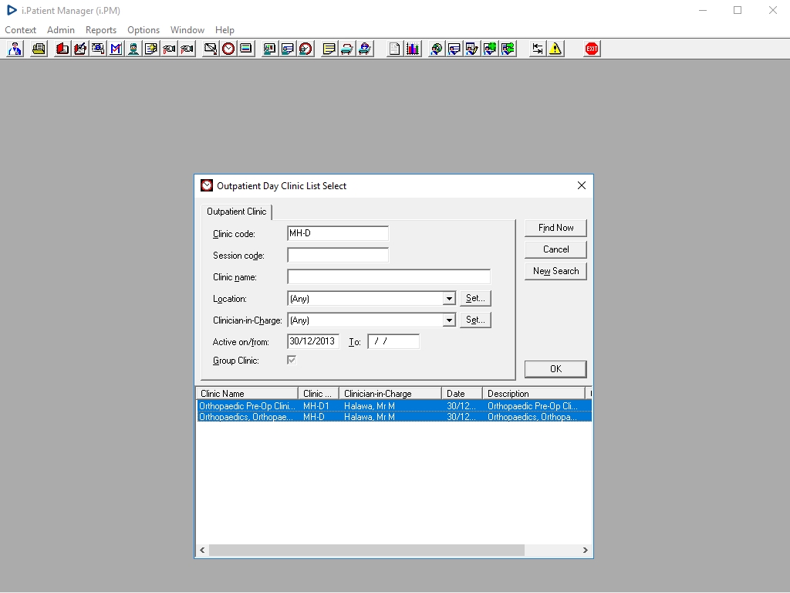The width and height of the screenshot is (790, 593).
Task: Open the Help menu
Action: tap(225, 30)
